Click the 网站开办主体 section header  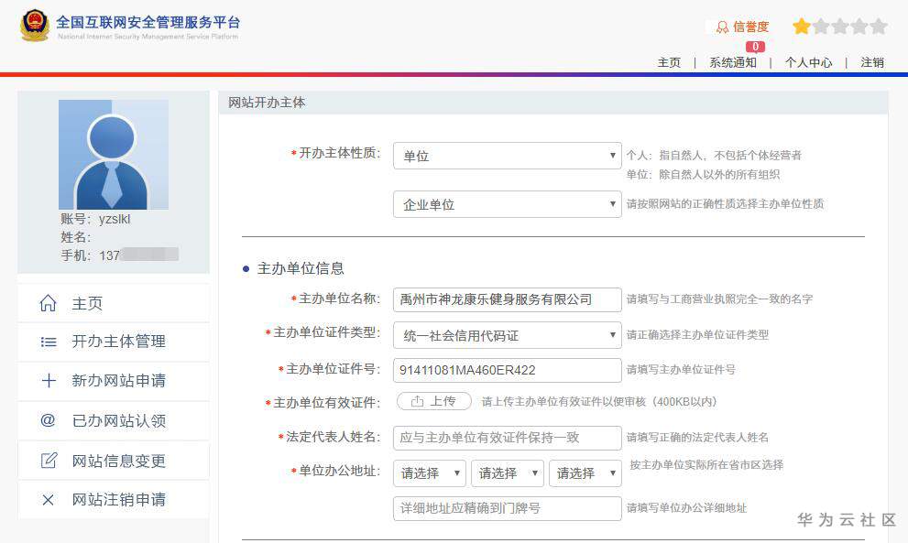coord(267,103)
